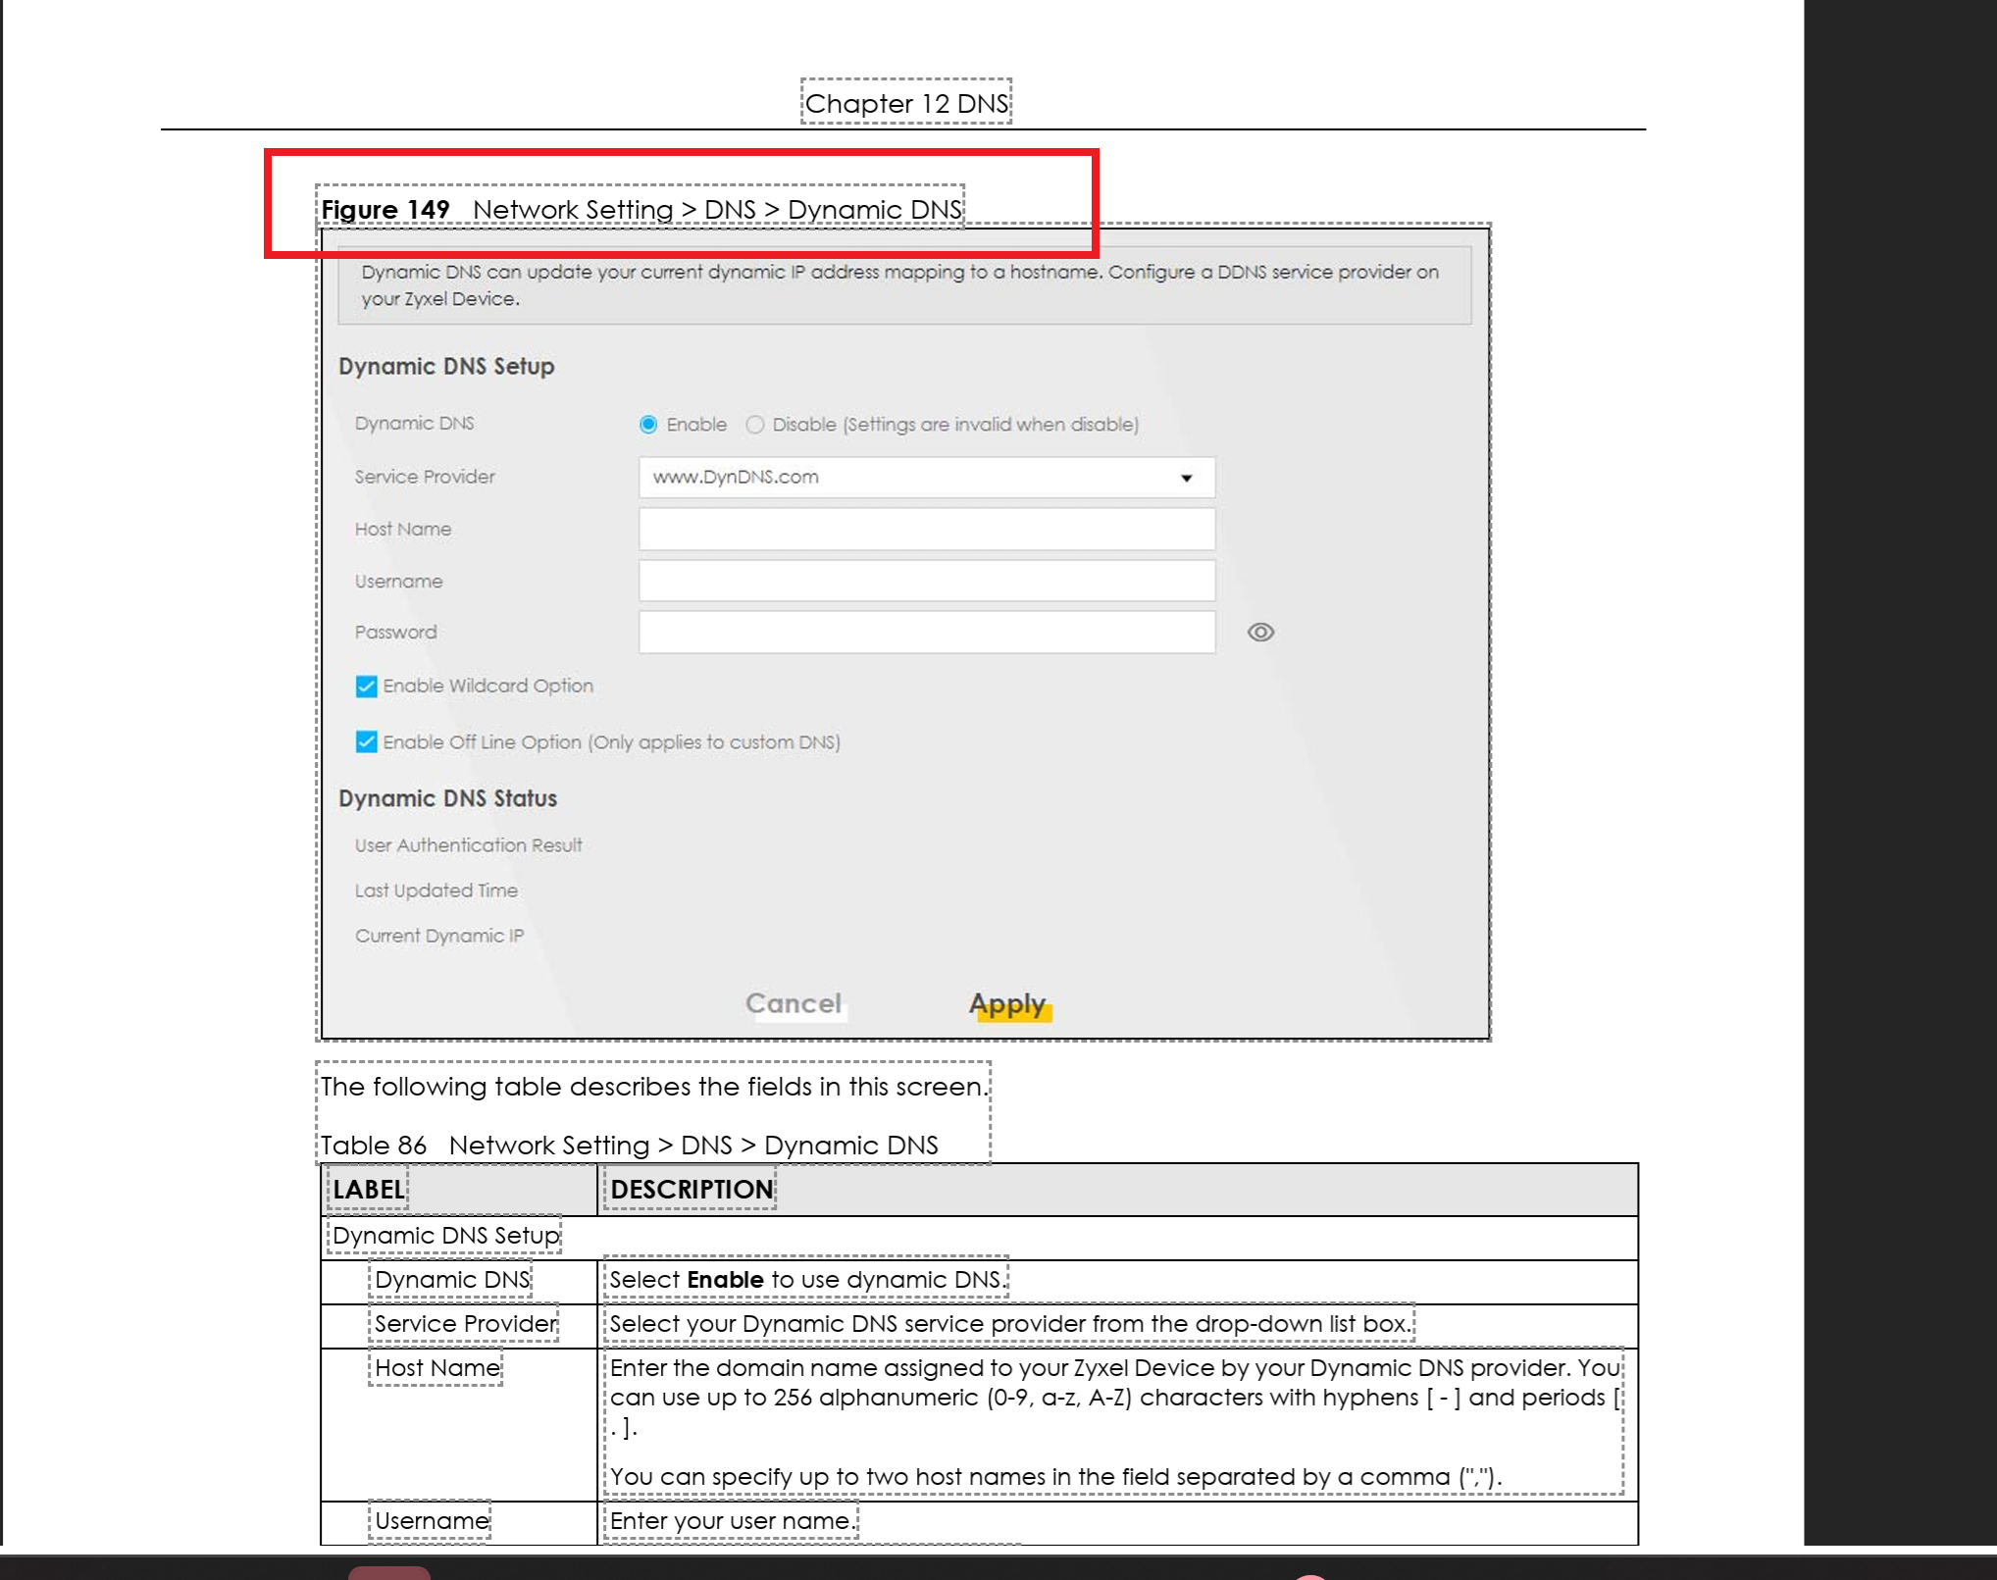Click the Chapter 12 DNS page header
The image size is (1997, 1580).
pos(905,104)
